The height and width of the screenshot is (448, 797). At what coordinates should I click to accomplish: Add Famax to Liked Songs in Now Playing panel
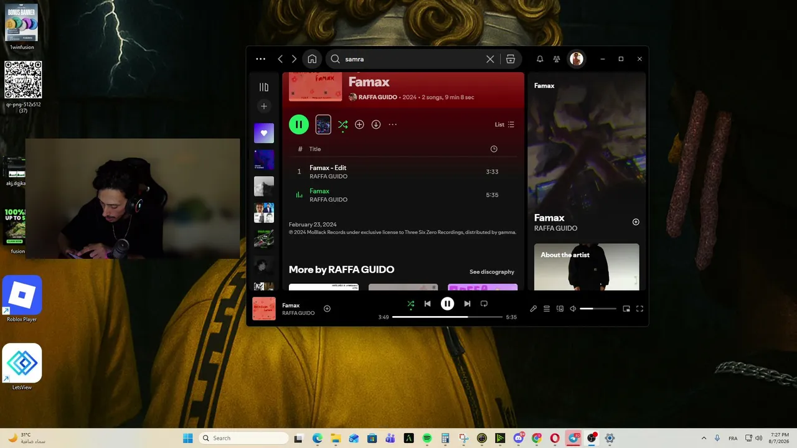click(636, 222)
